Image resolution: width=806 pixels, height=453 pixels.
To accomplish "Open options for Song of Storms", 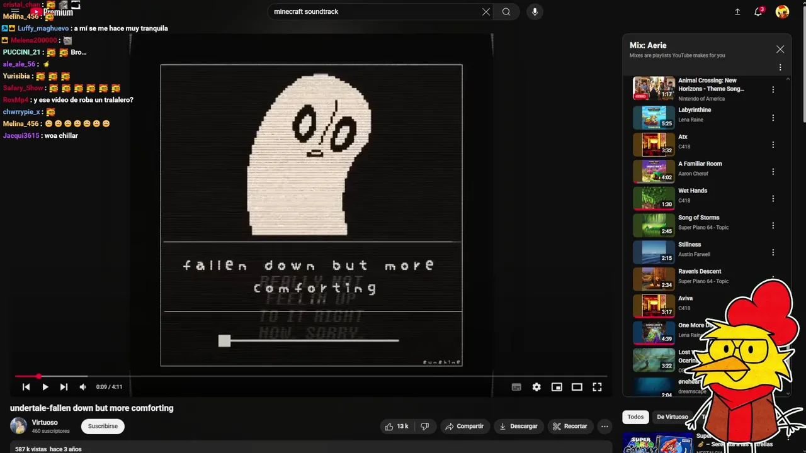I will click(x=773, y=226).
